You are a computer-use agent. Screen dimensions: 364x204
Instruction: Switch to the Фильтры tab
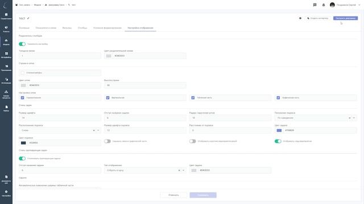(67, 28)
